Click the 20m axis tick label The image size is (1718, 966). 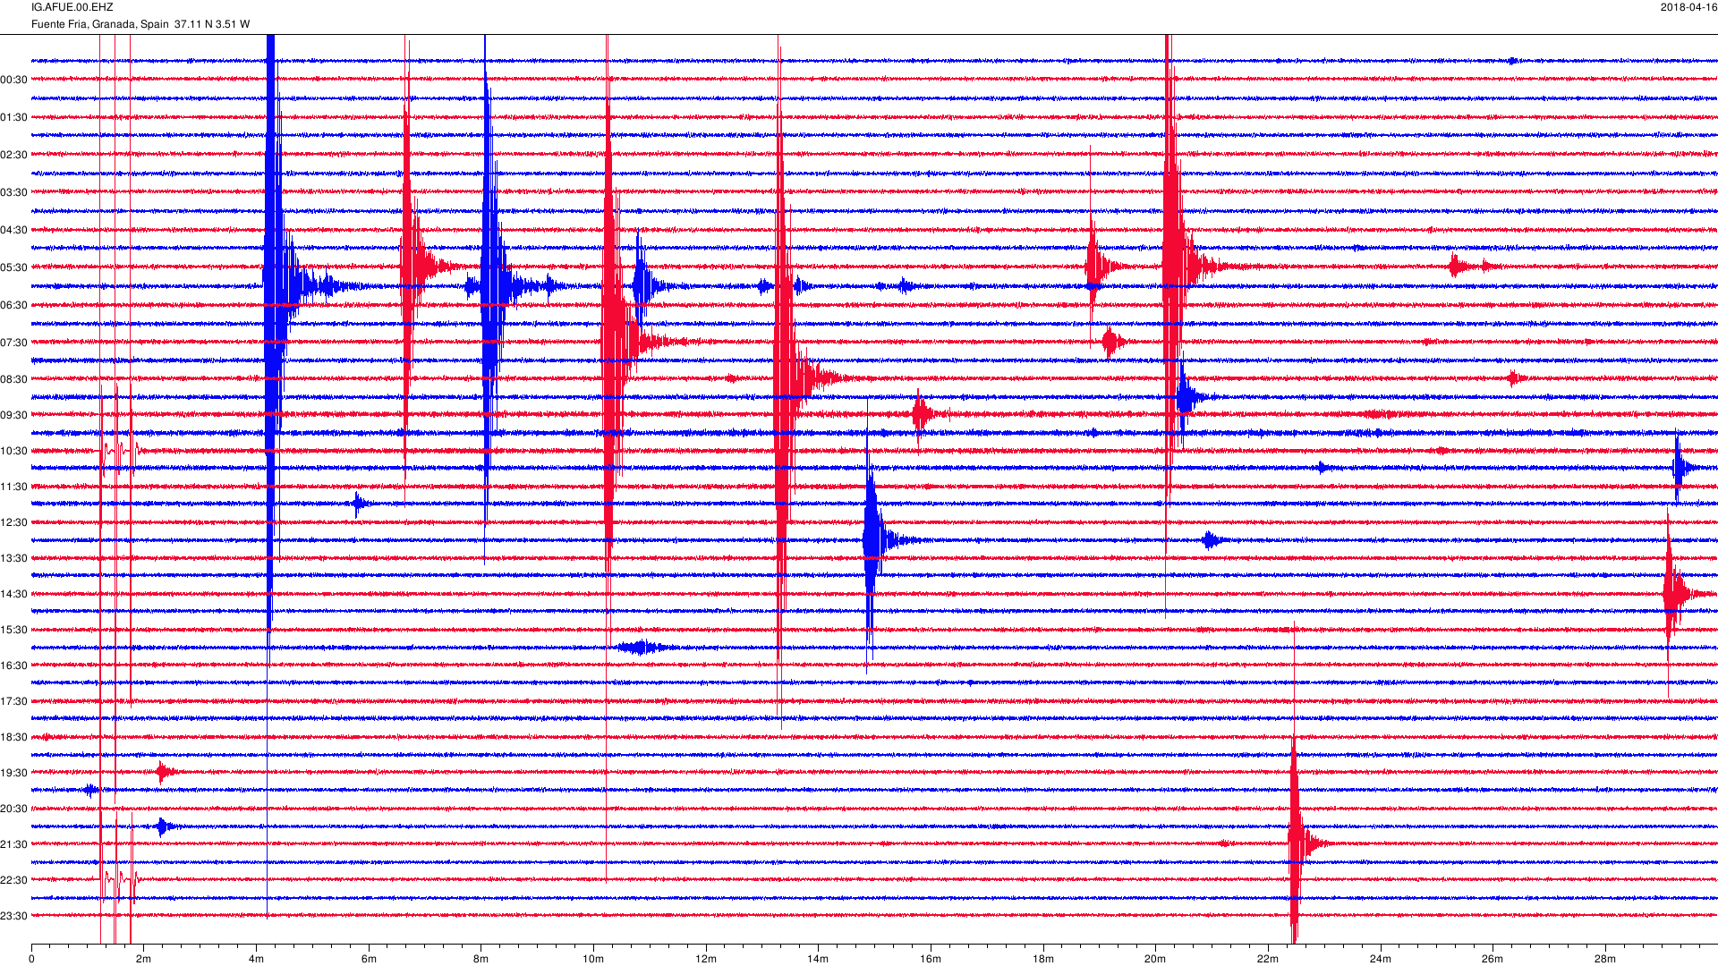(1155, 959)
